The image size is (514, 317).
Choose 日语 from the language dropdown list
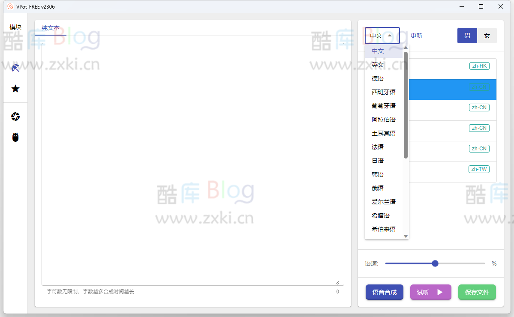pyautogui.click(x=377, y=160)
